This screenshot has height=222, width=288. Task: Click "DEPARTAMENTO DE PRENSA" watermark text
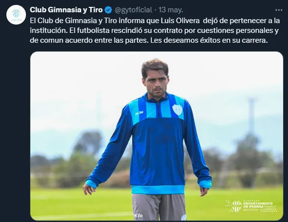click(258, 205)
